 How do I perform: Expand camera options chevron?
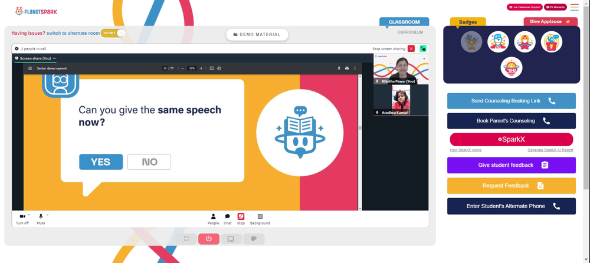[x=29, y=215]
